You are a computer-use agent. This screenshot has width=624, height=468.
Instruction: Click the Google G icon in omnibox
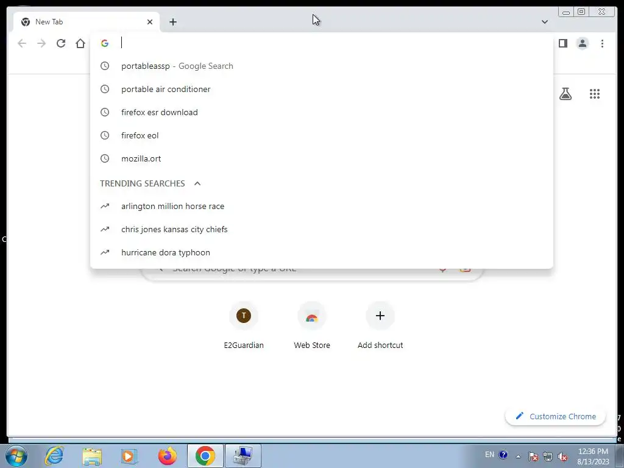pos(105,43)
